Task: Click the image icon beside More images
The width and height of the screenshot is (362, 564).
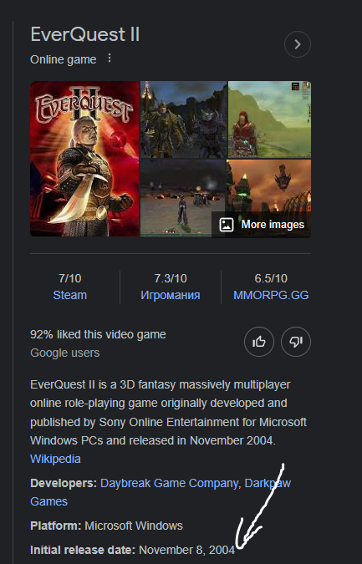Action: (227, 225)
